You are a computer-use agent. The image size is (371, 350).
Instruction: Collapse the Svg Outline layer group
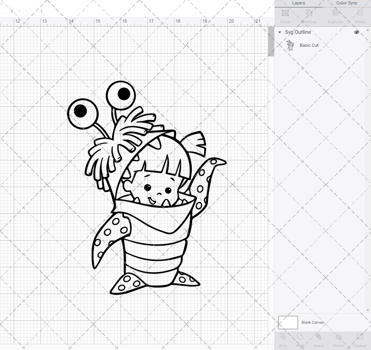[280, 33]
